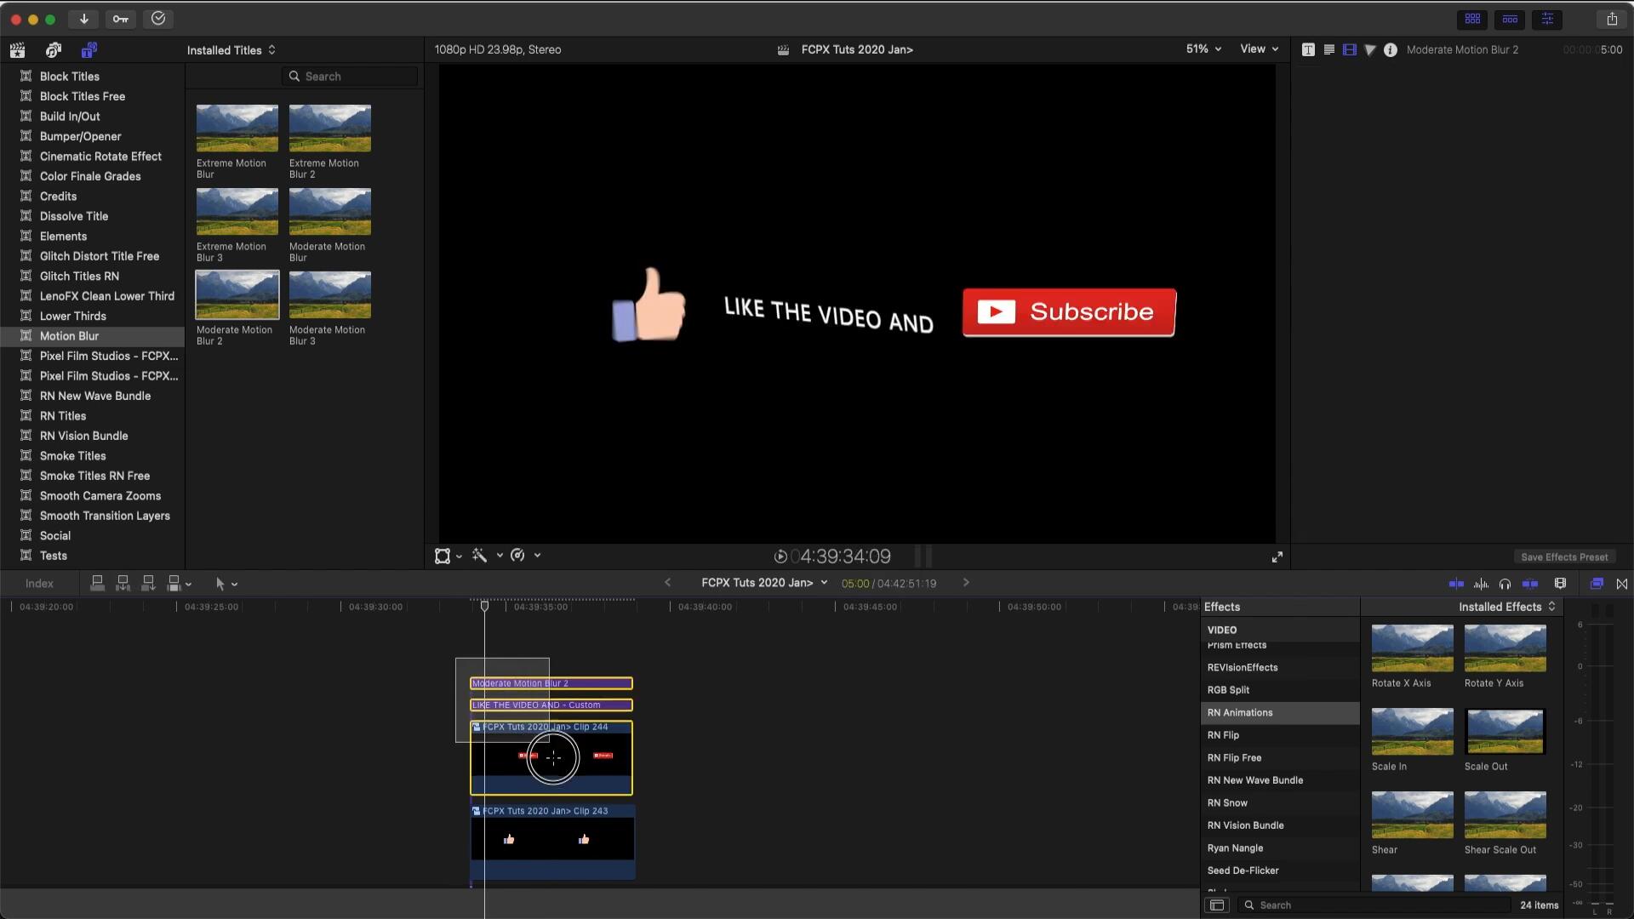Open the viewer zoom percentage dropdown
Viewport: 1634px width, 919px height.
pyautogui.click(x=1203, y=49)
